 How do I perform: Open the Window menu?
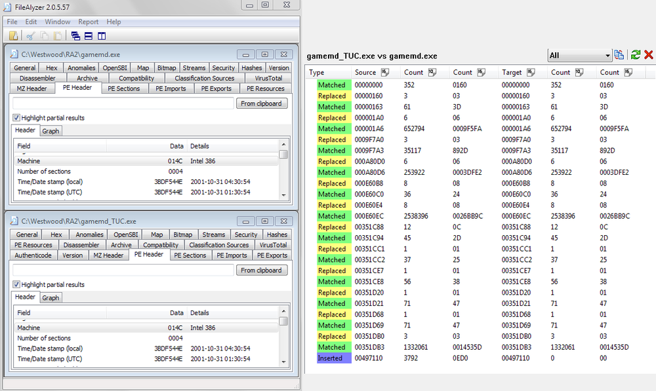tap(58, 22)
